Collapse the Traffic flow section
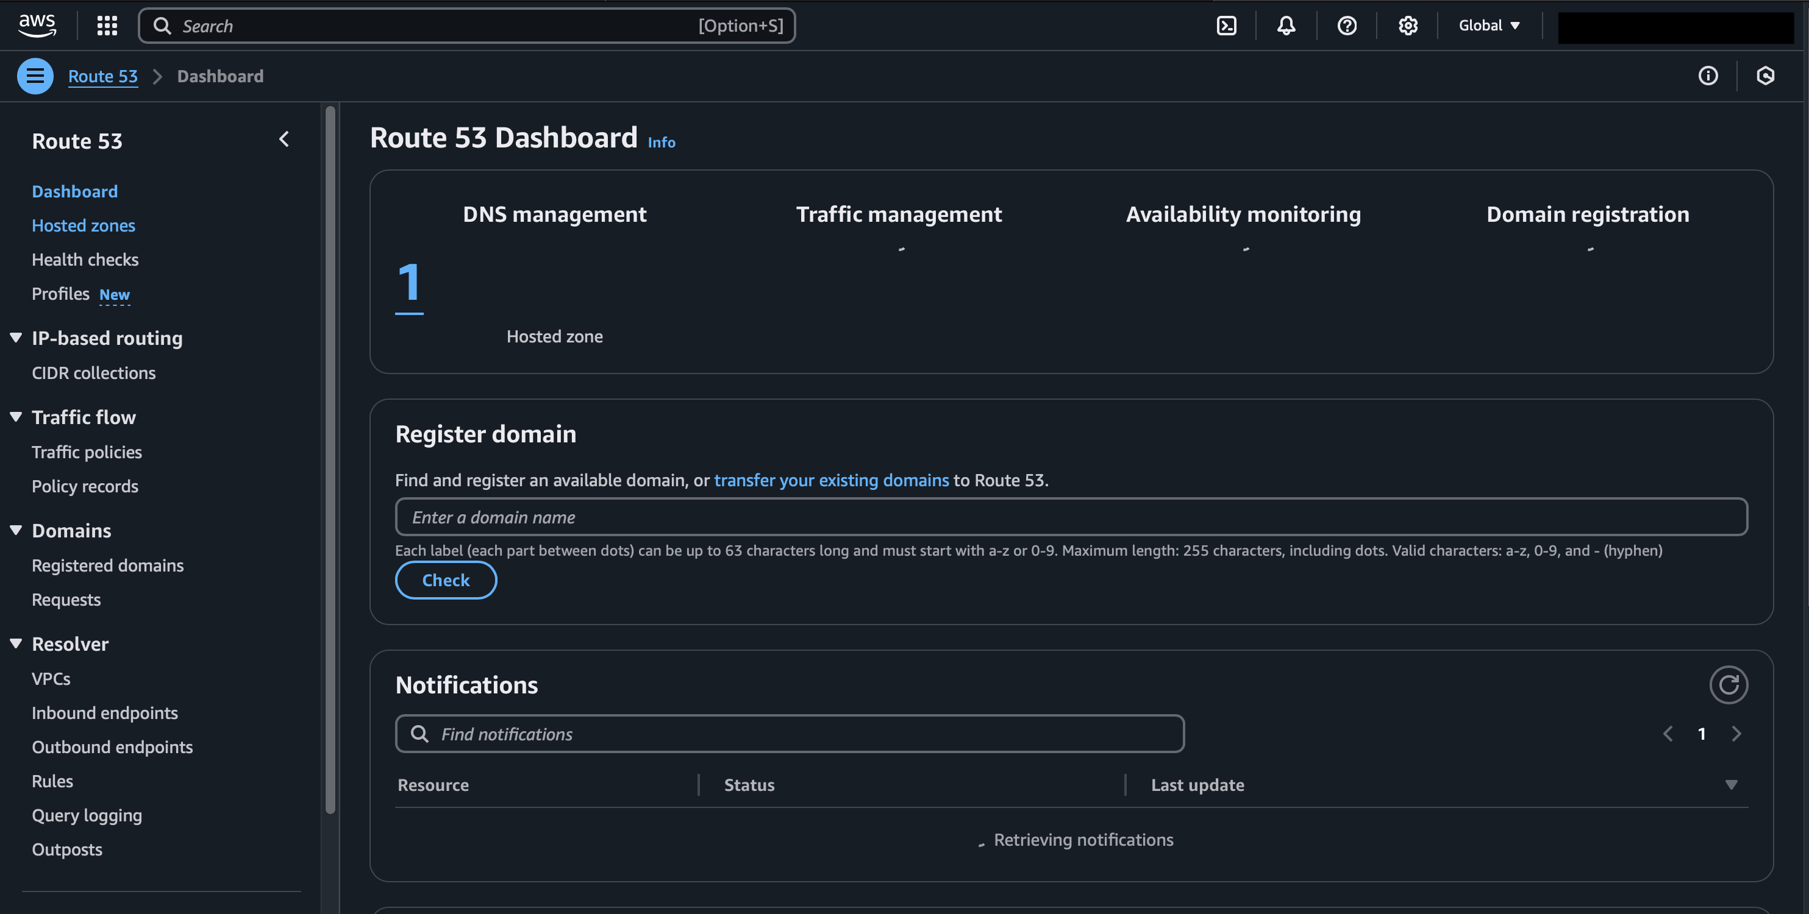Viewport: 1809px width, 914px height. tap(16, 417)
